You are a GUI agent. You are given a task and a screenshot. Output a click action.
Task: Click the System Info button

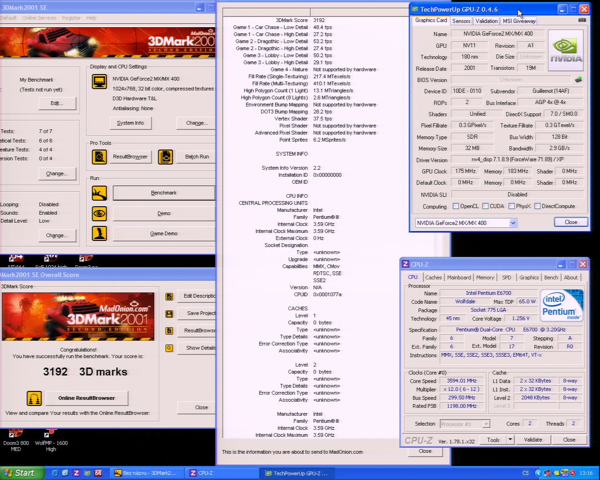(x=130, y=123)
